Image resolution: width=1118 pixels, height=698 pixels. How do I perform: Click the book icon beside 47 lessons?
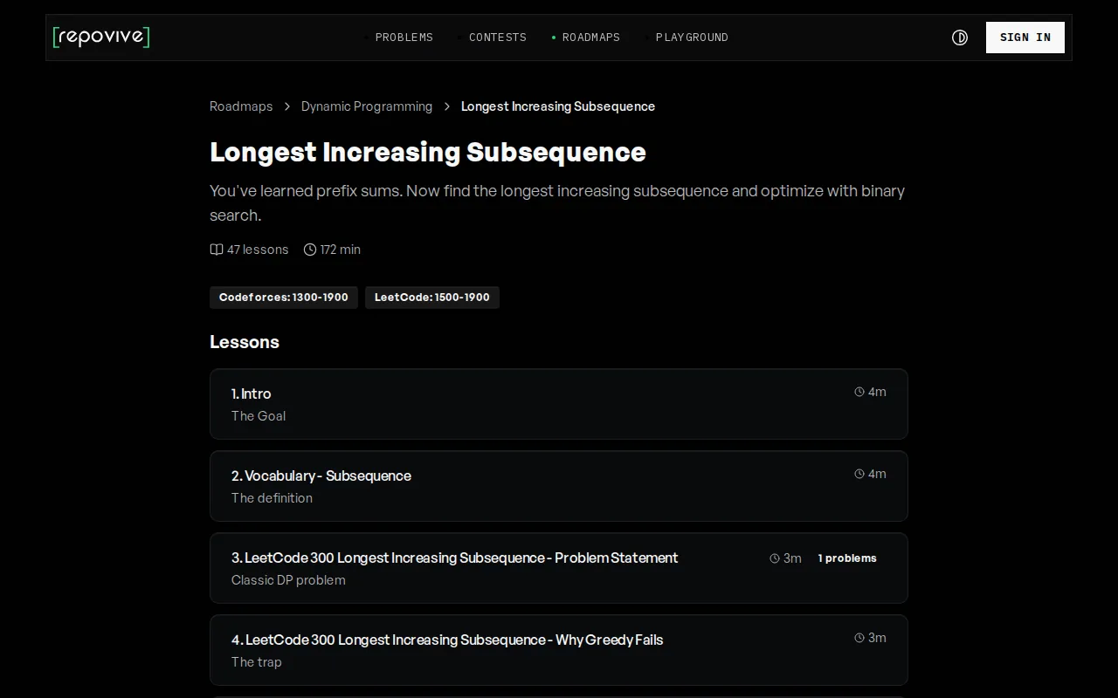coord(217,250)
